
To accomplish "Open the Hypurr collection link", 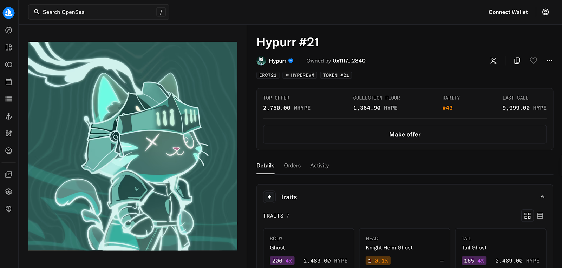I will [x=277, y=61].
